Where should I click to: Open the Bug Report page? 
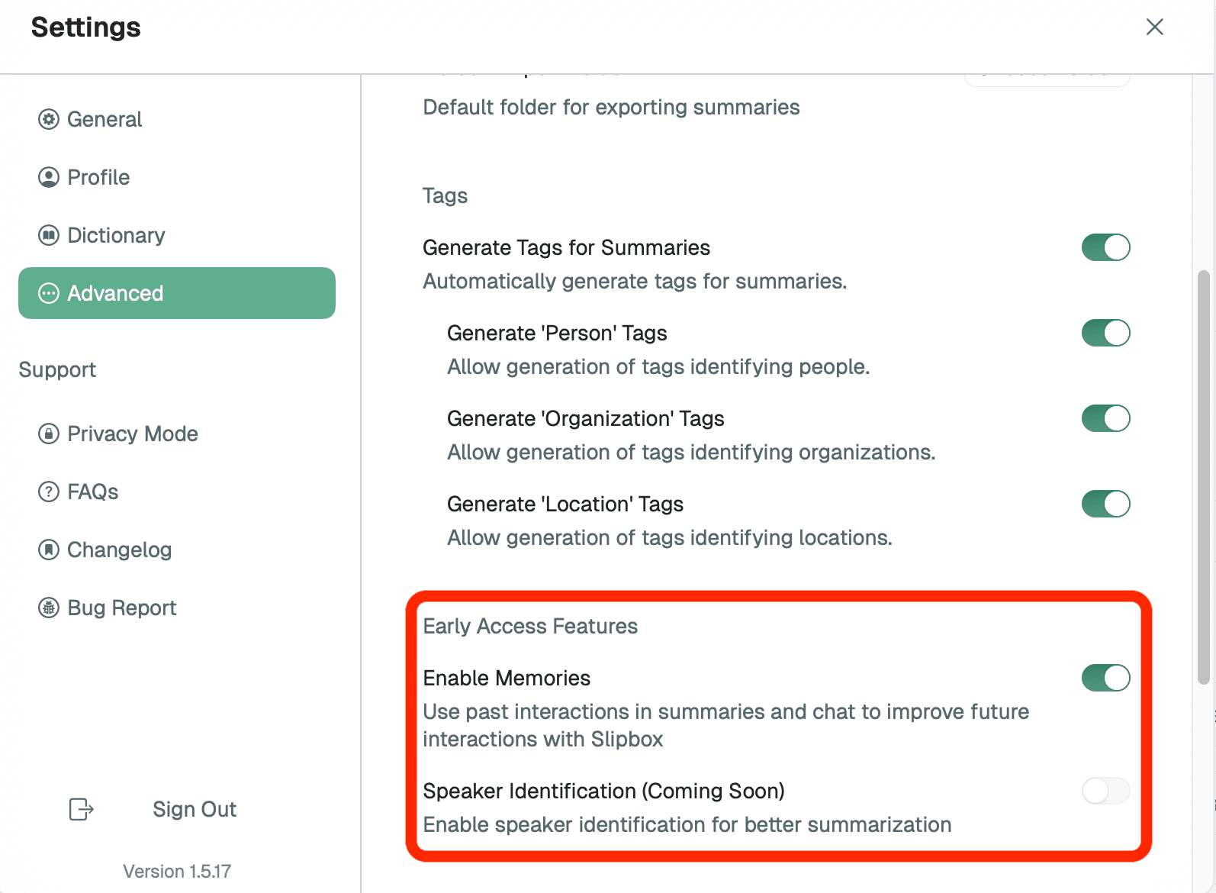(121, 608)
